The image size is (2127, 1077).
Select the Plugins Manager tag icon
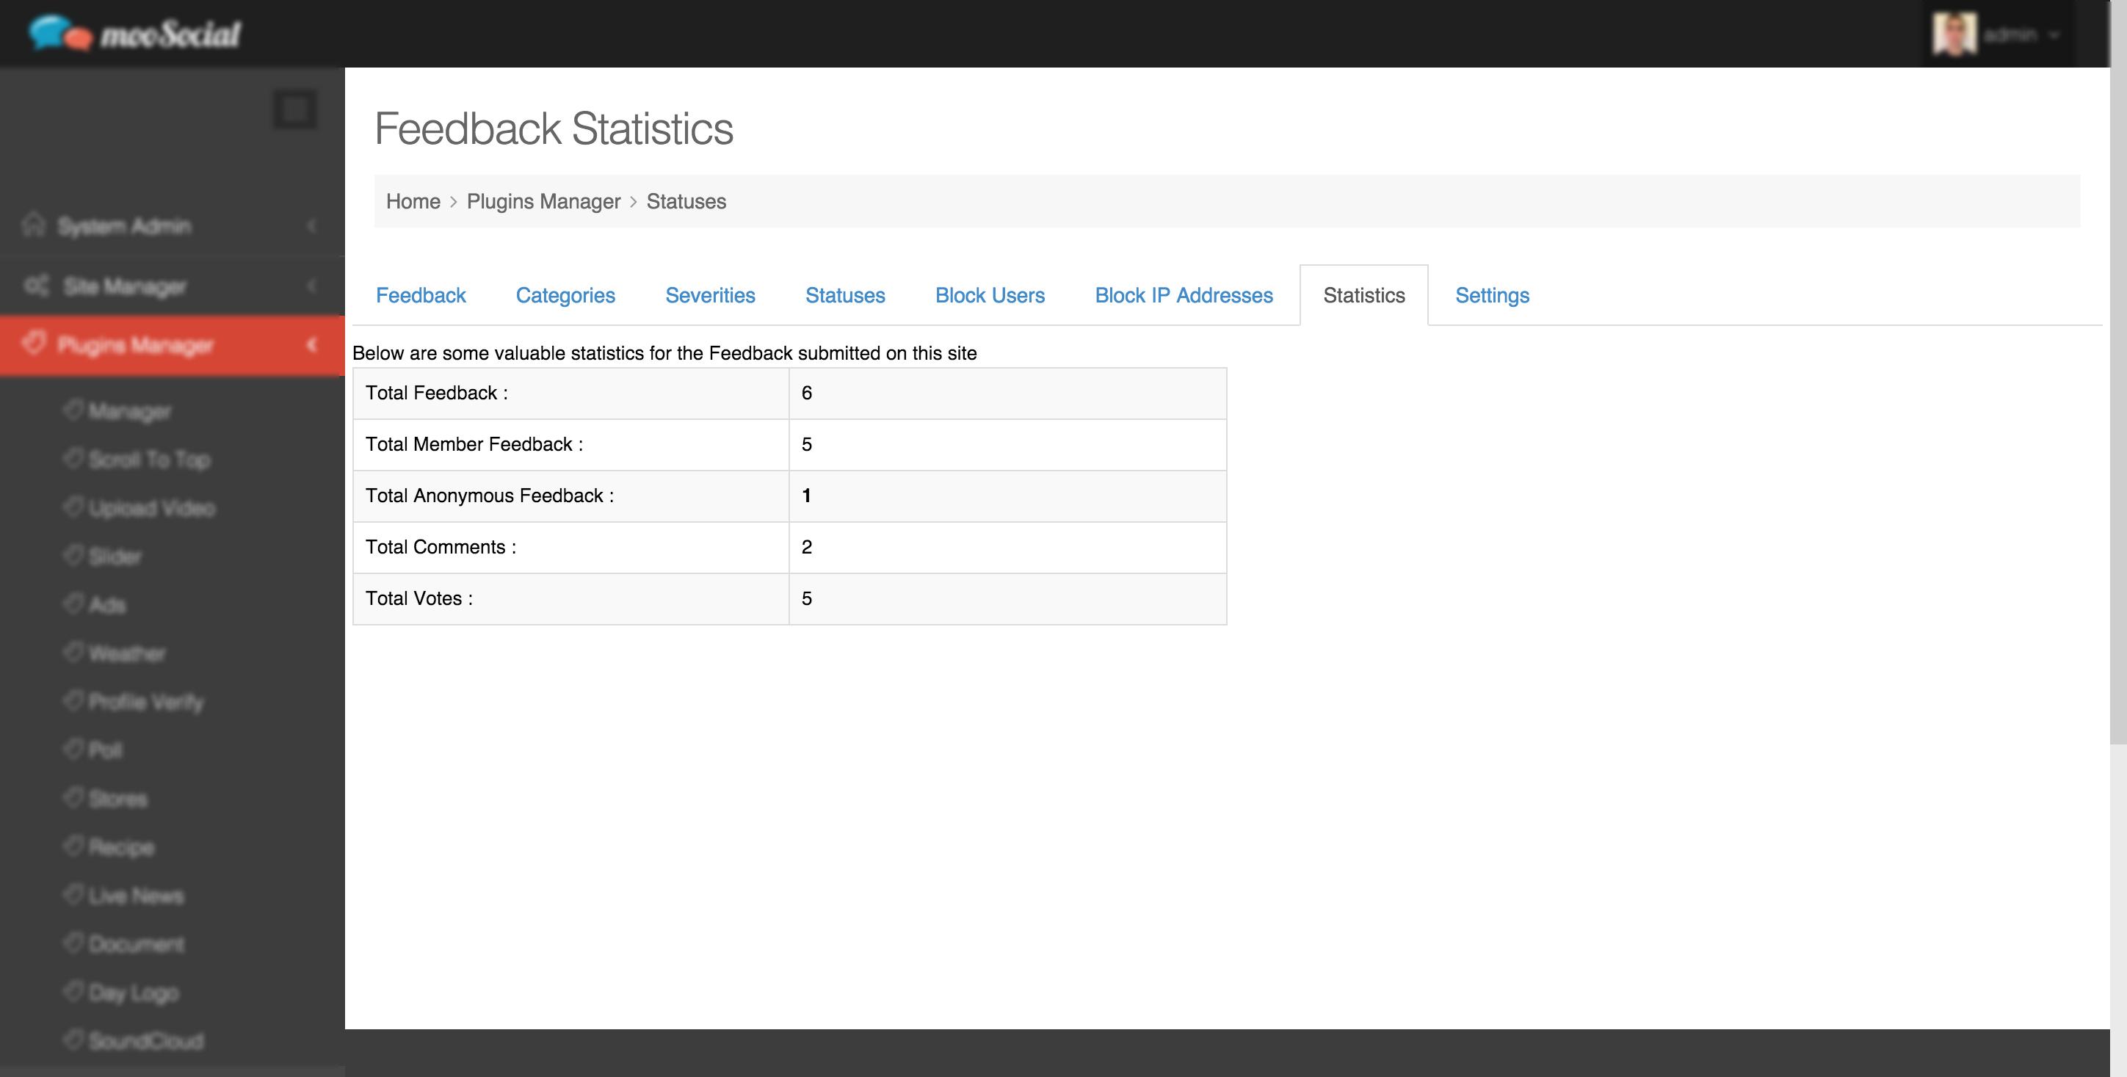coord(35,345)
